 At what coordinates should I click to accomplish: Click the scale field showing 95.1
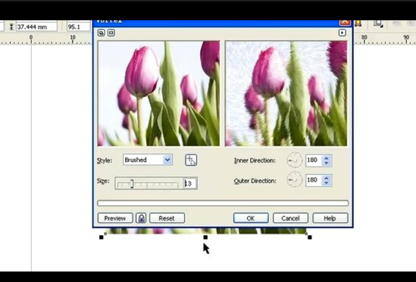pos(78,27)
